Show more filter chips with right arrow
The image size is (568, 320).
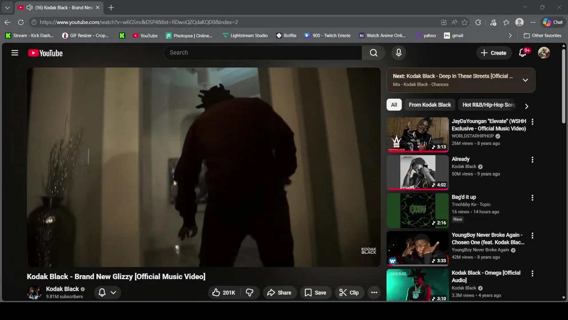(x=527, y=106)
